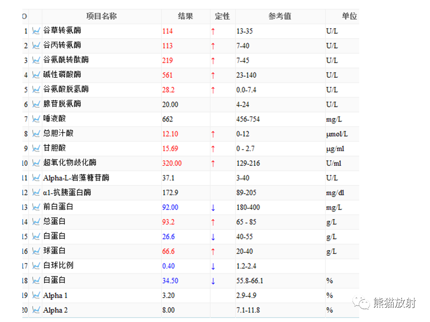The height and width of the screenshot is (322, 430).
Task: Open trend chart icon for 唾液酸
Action: click(36, 119)
